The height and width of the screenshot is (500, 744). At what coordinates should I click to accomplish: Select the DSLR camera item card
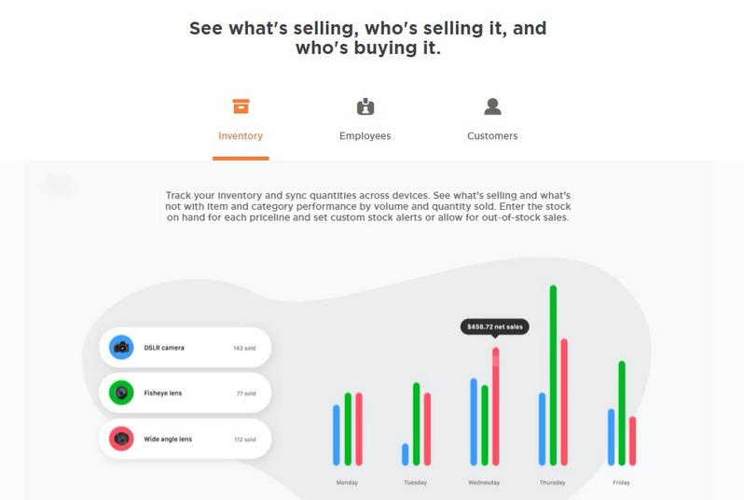[x=185, y=347]
